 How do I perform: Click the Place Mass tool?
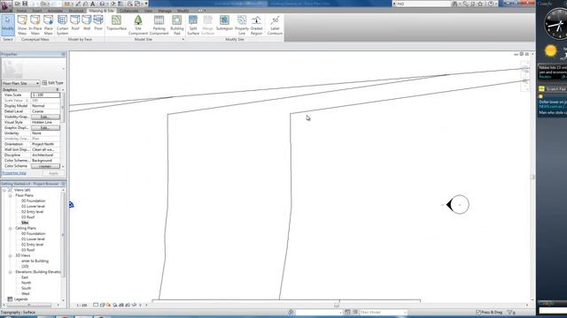pos(49,25)
